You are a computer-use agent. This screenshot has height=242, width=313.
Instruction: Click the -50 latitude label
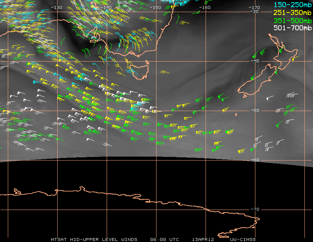(x=255, y=110)
